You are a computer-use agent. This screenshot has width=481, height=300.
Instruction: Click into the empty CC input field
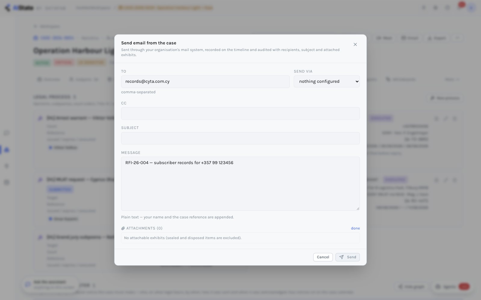point(240,113)
